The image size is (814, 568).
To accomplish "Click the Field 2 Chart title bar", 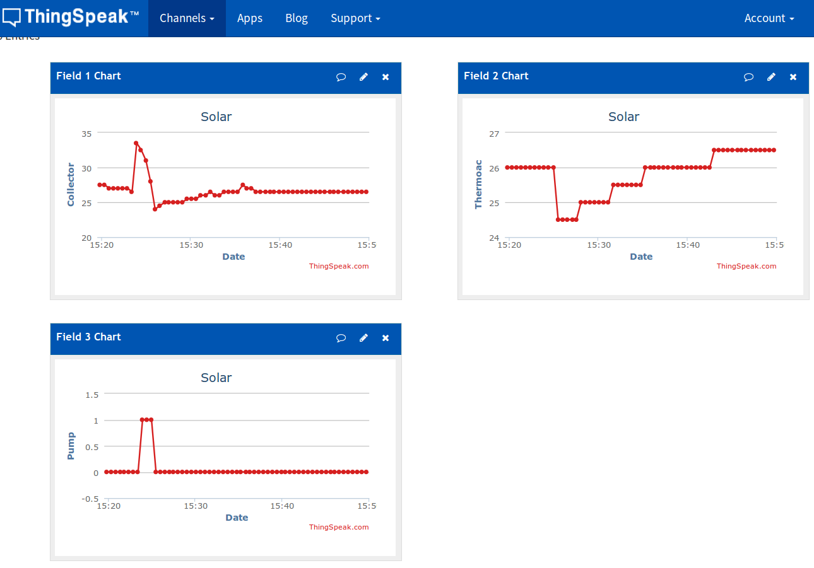I will (x=599, y=76).
